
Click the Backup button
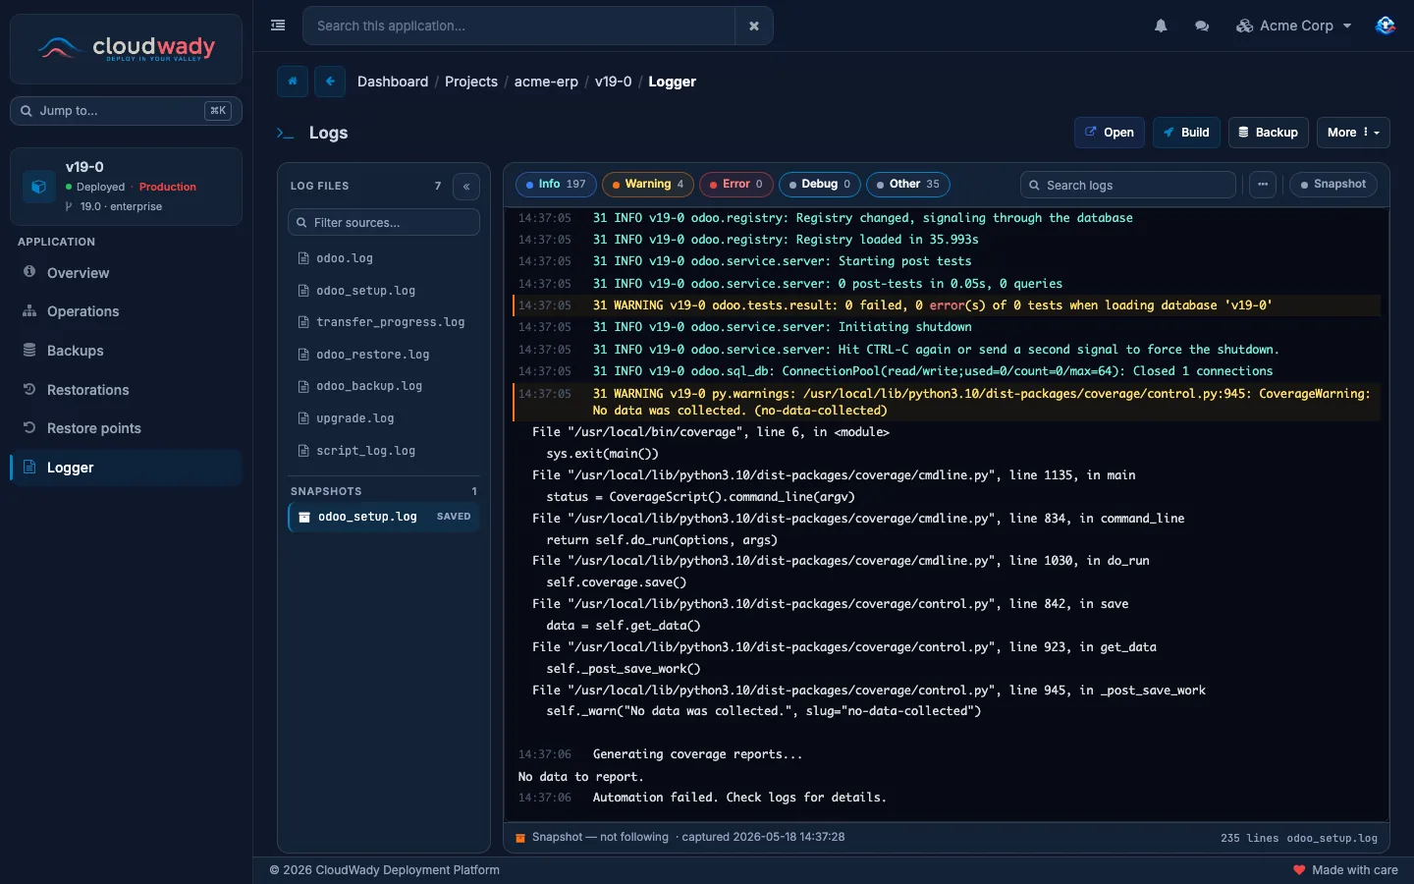pos(1268,133)
